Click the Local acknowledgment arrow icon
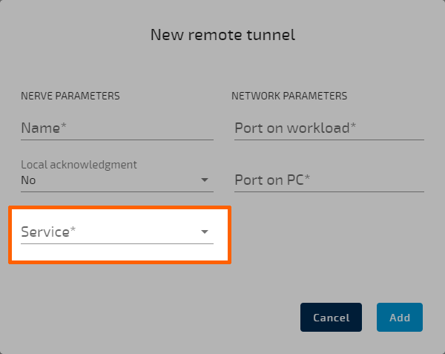445x354 pixels. (205, 180)
